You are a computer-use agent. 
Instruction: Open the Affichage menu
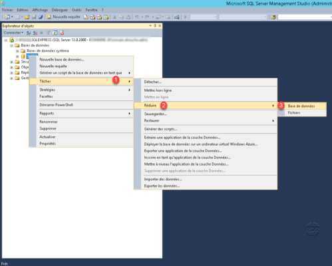(x=40, y=10)
